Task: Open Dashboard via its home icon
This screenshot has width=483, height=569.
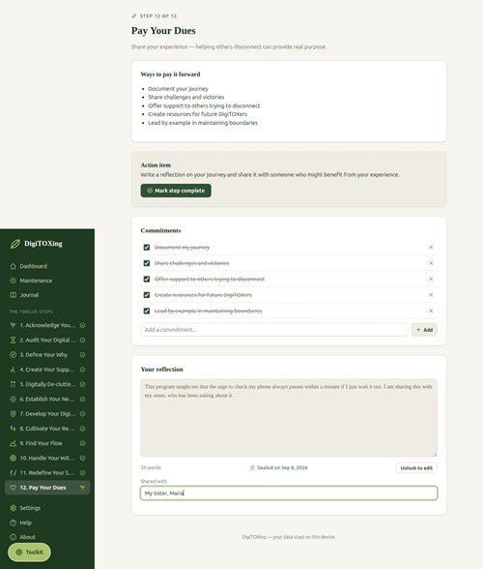Action: [x=14, y=266]
